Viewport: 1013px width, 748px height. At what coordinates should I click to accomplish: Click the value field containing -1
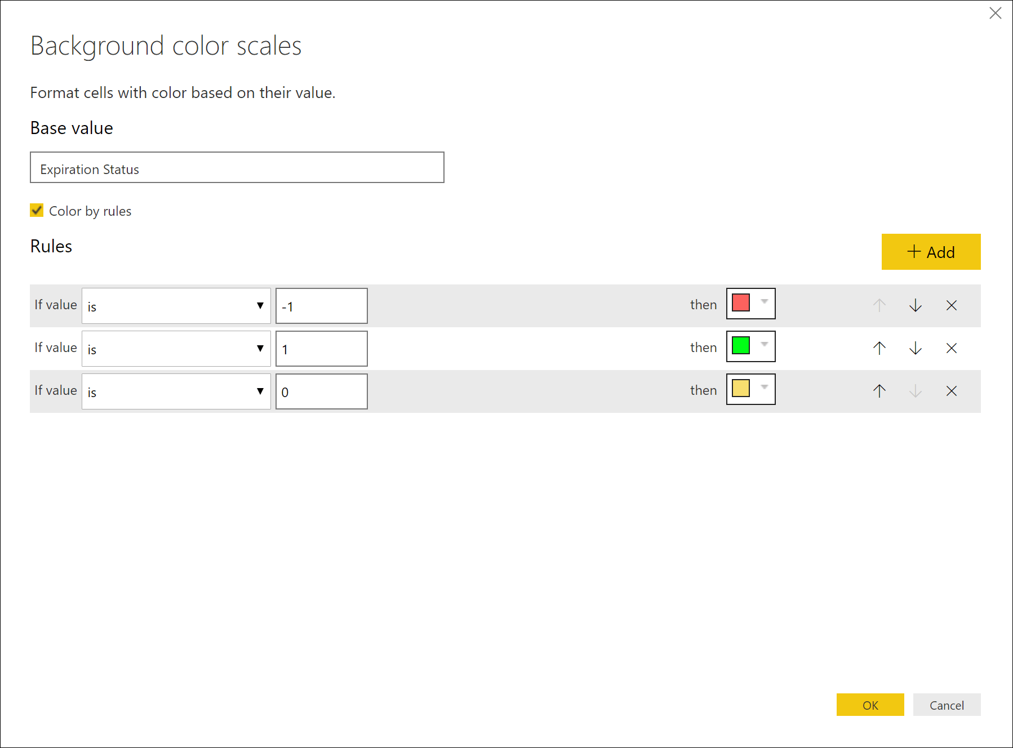coord(321,306)
